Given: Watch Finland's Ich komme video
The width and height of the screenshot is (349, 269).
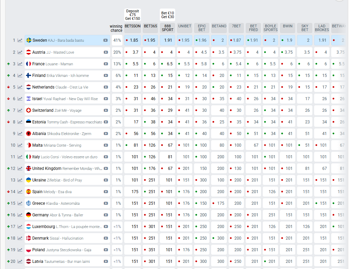Looking at the screenshot, I should 106,75.
